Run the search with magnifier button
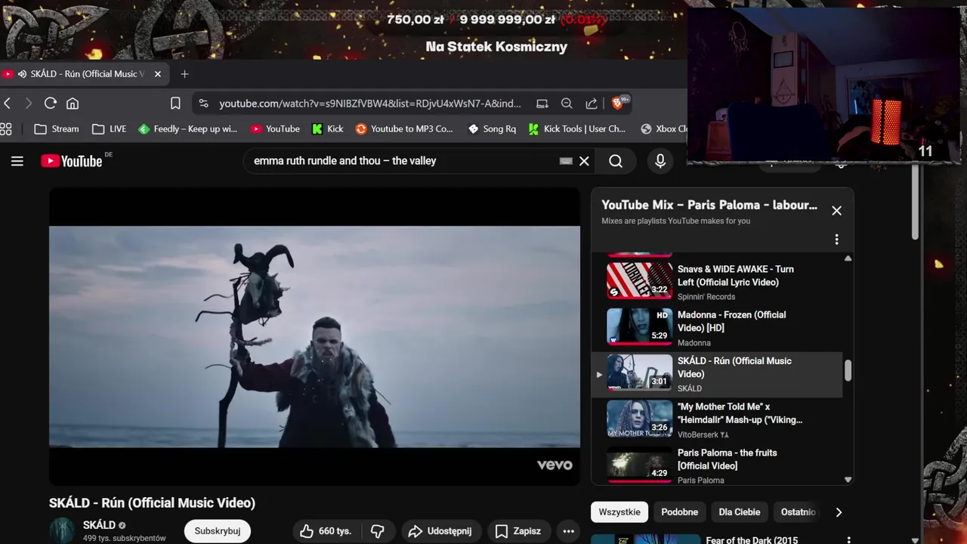 (616, 161)
